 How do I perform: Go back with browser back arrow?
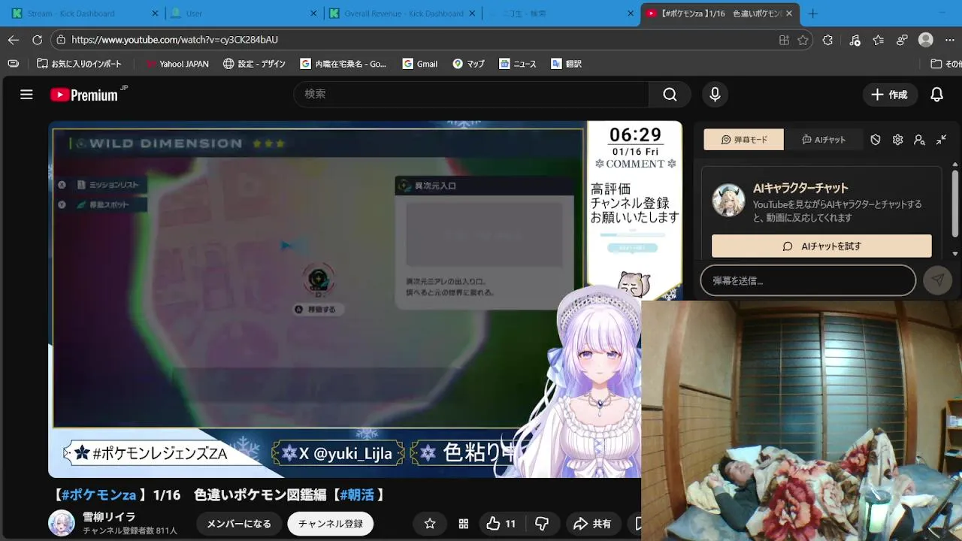pyautogui.click(x=14, y=40)
